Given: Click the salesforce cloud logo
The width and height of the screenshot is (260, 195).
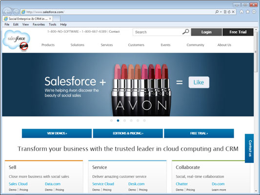Looking at the screenshot, I should [x=17, y=40].
